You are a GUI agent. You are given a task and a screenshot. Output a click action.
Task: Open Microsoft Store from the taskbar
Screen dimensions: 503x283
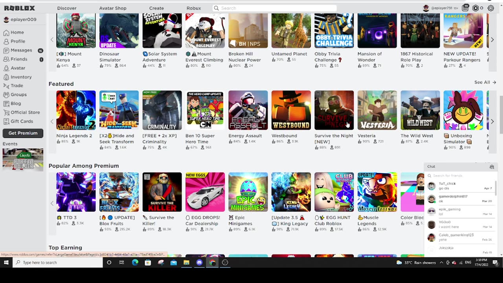click(x=148, y=263)
